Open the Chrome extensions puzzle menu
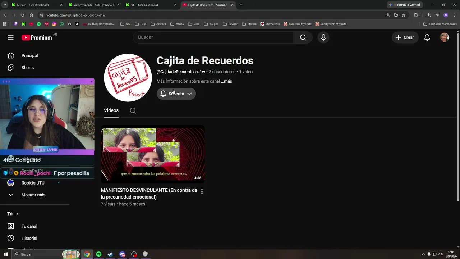Screen dimensions: 460x259 click(416, 15)
